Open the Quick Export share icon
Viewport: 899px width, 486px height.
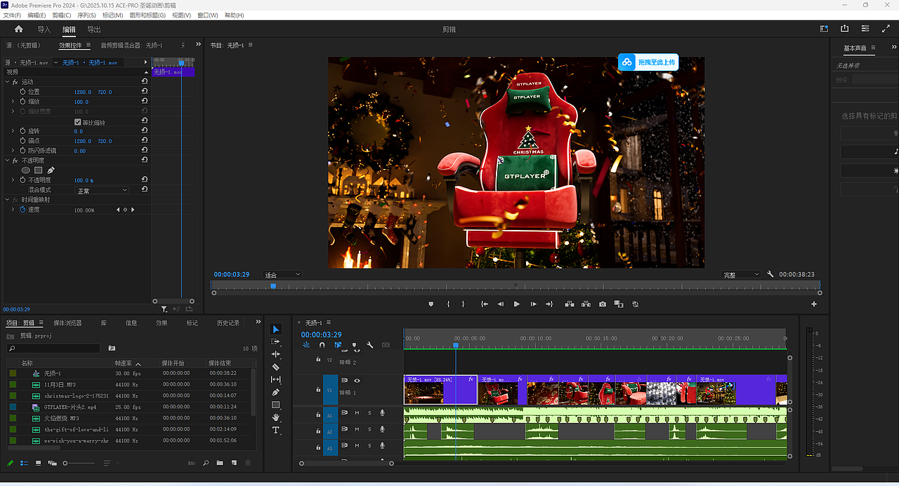point(844,29)
